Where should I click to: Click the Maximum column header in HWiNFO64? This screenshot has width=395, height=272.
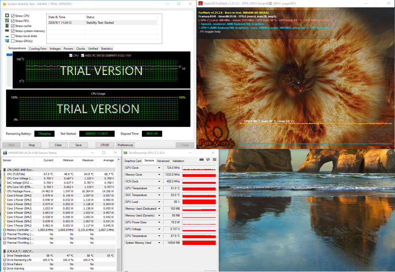point(85,160)
